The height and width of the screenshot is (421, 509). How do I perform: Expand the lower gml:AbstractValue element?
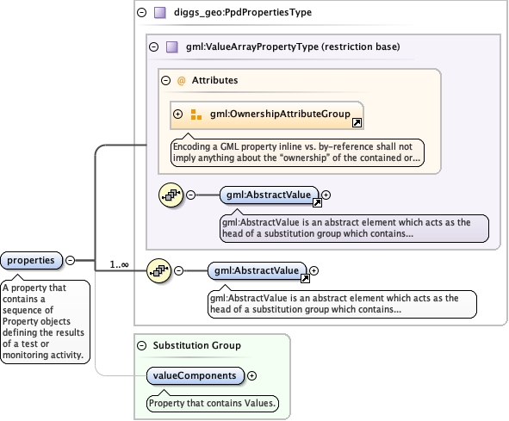coord(313,270)
